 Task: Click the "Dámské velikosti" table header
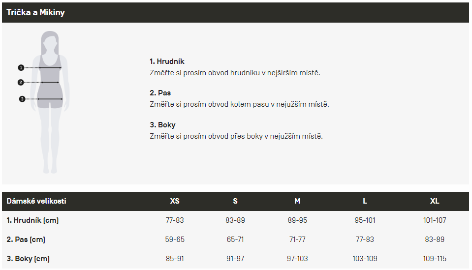(x=36, y=201)
